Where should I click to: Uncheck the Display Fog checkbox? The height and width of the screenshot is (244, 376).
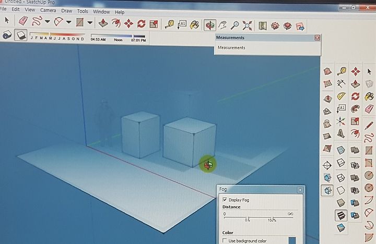pyautogui.click(x=225, y=200)
